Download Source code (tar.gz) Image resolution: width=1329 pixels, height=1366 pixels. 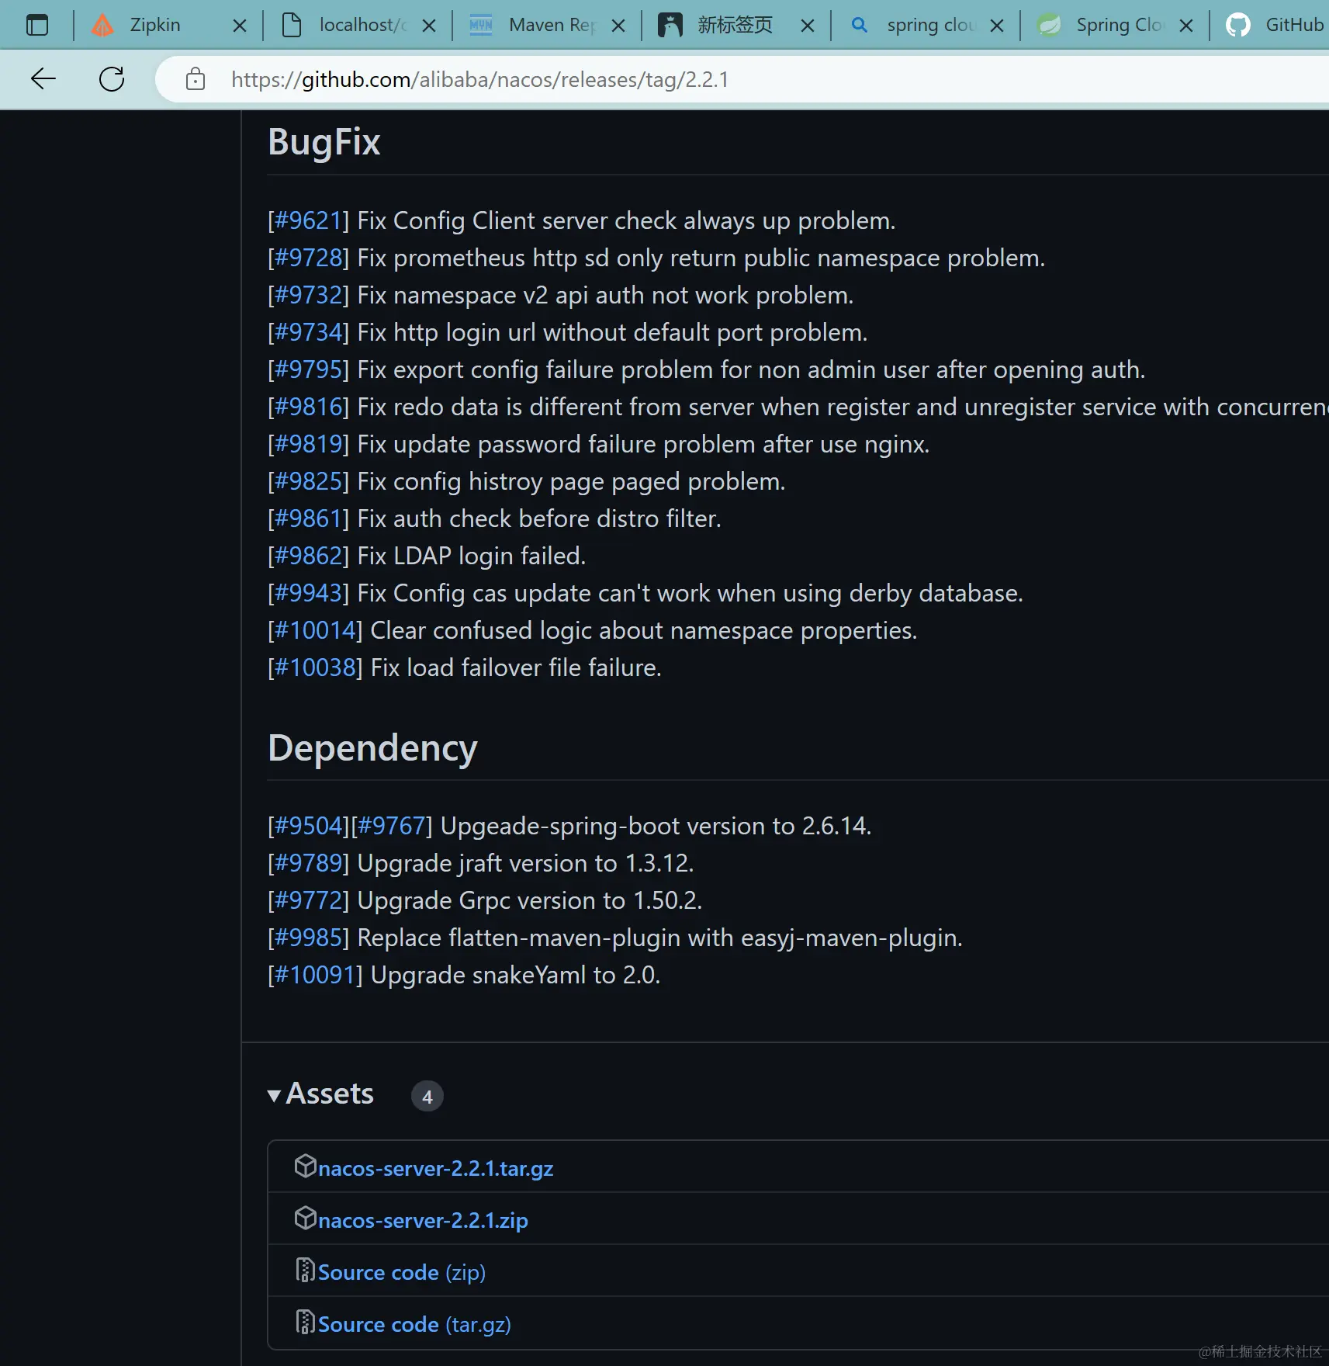coord(414,1324)
